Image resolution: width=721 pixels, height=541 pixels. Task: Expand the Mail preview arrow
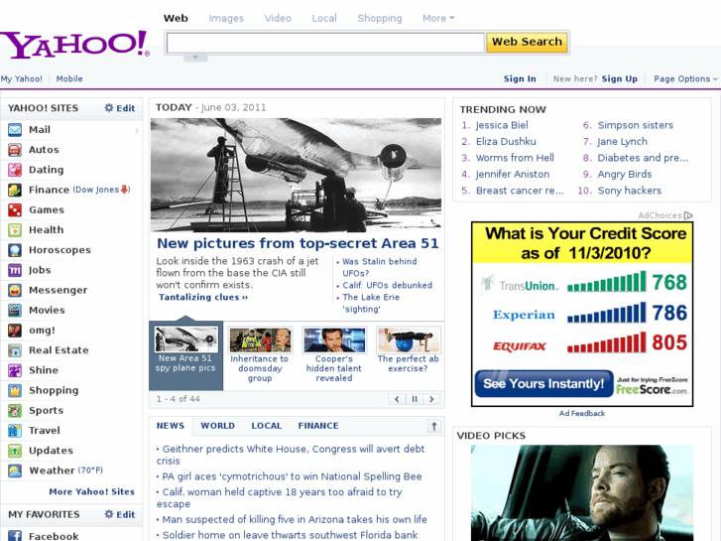pyautogui.click(x=137, y=131)
